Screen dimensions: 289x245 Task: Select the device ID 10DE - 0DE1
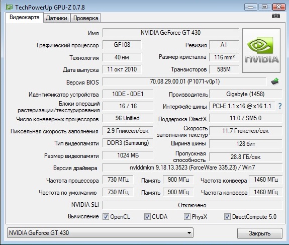[128, 94]
